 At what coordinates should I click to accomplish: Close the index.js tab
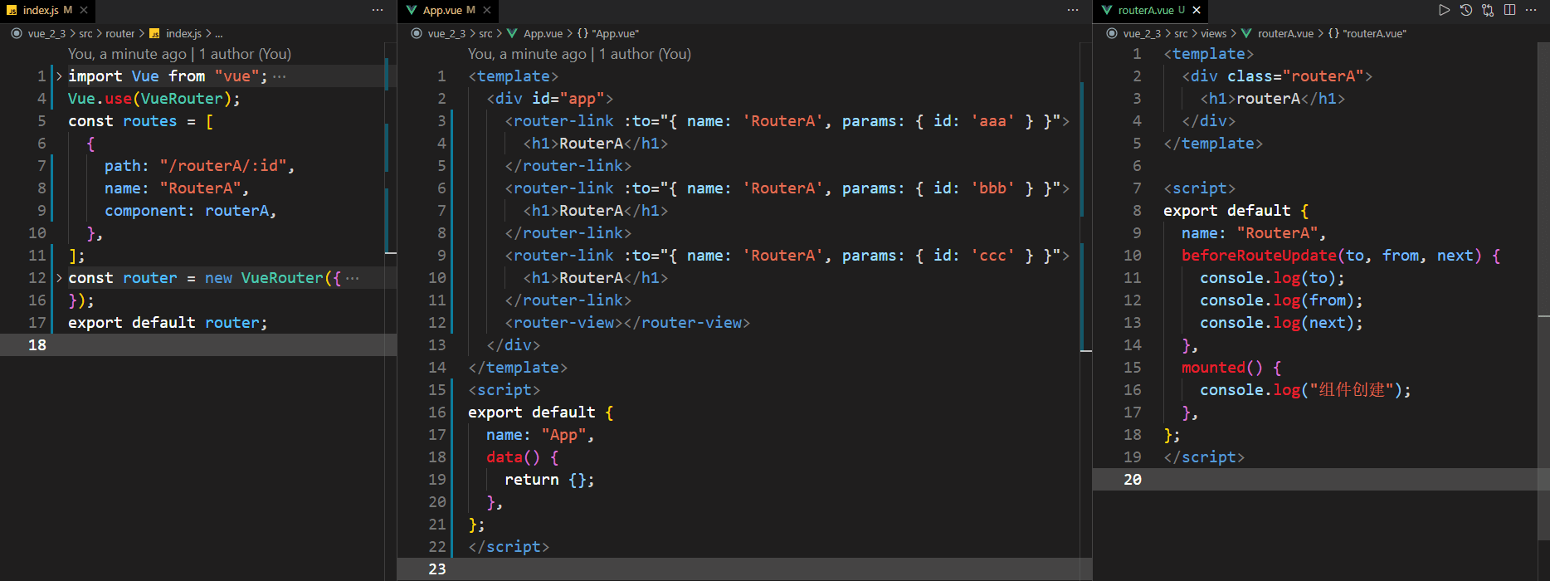(84, 10)
